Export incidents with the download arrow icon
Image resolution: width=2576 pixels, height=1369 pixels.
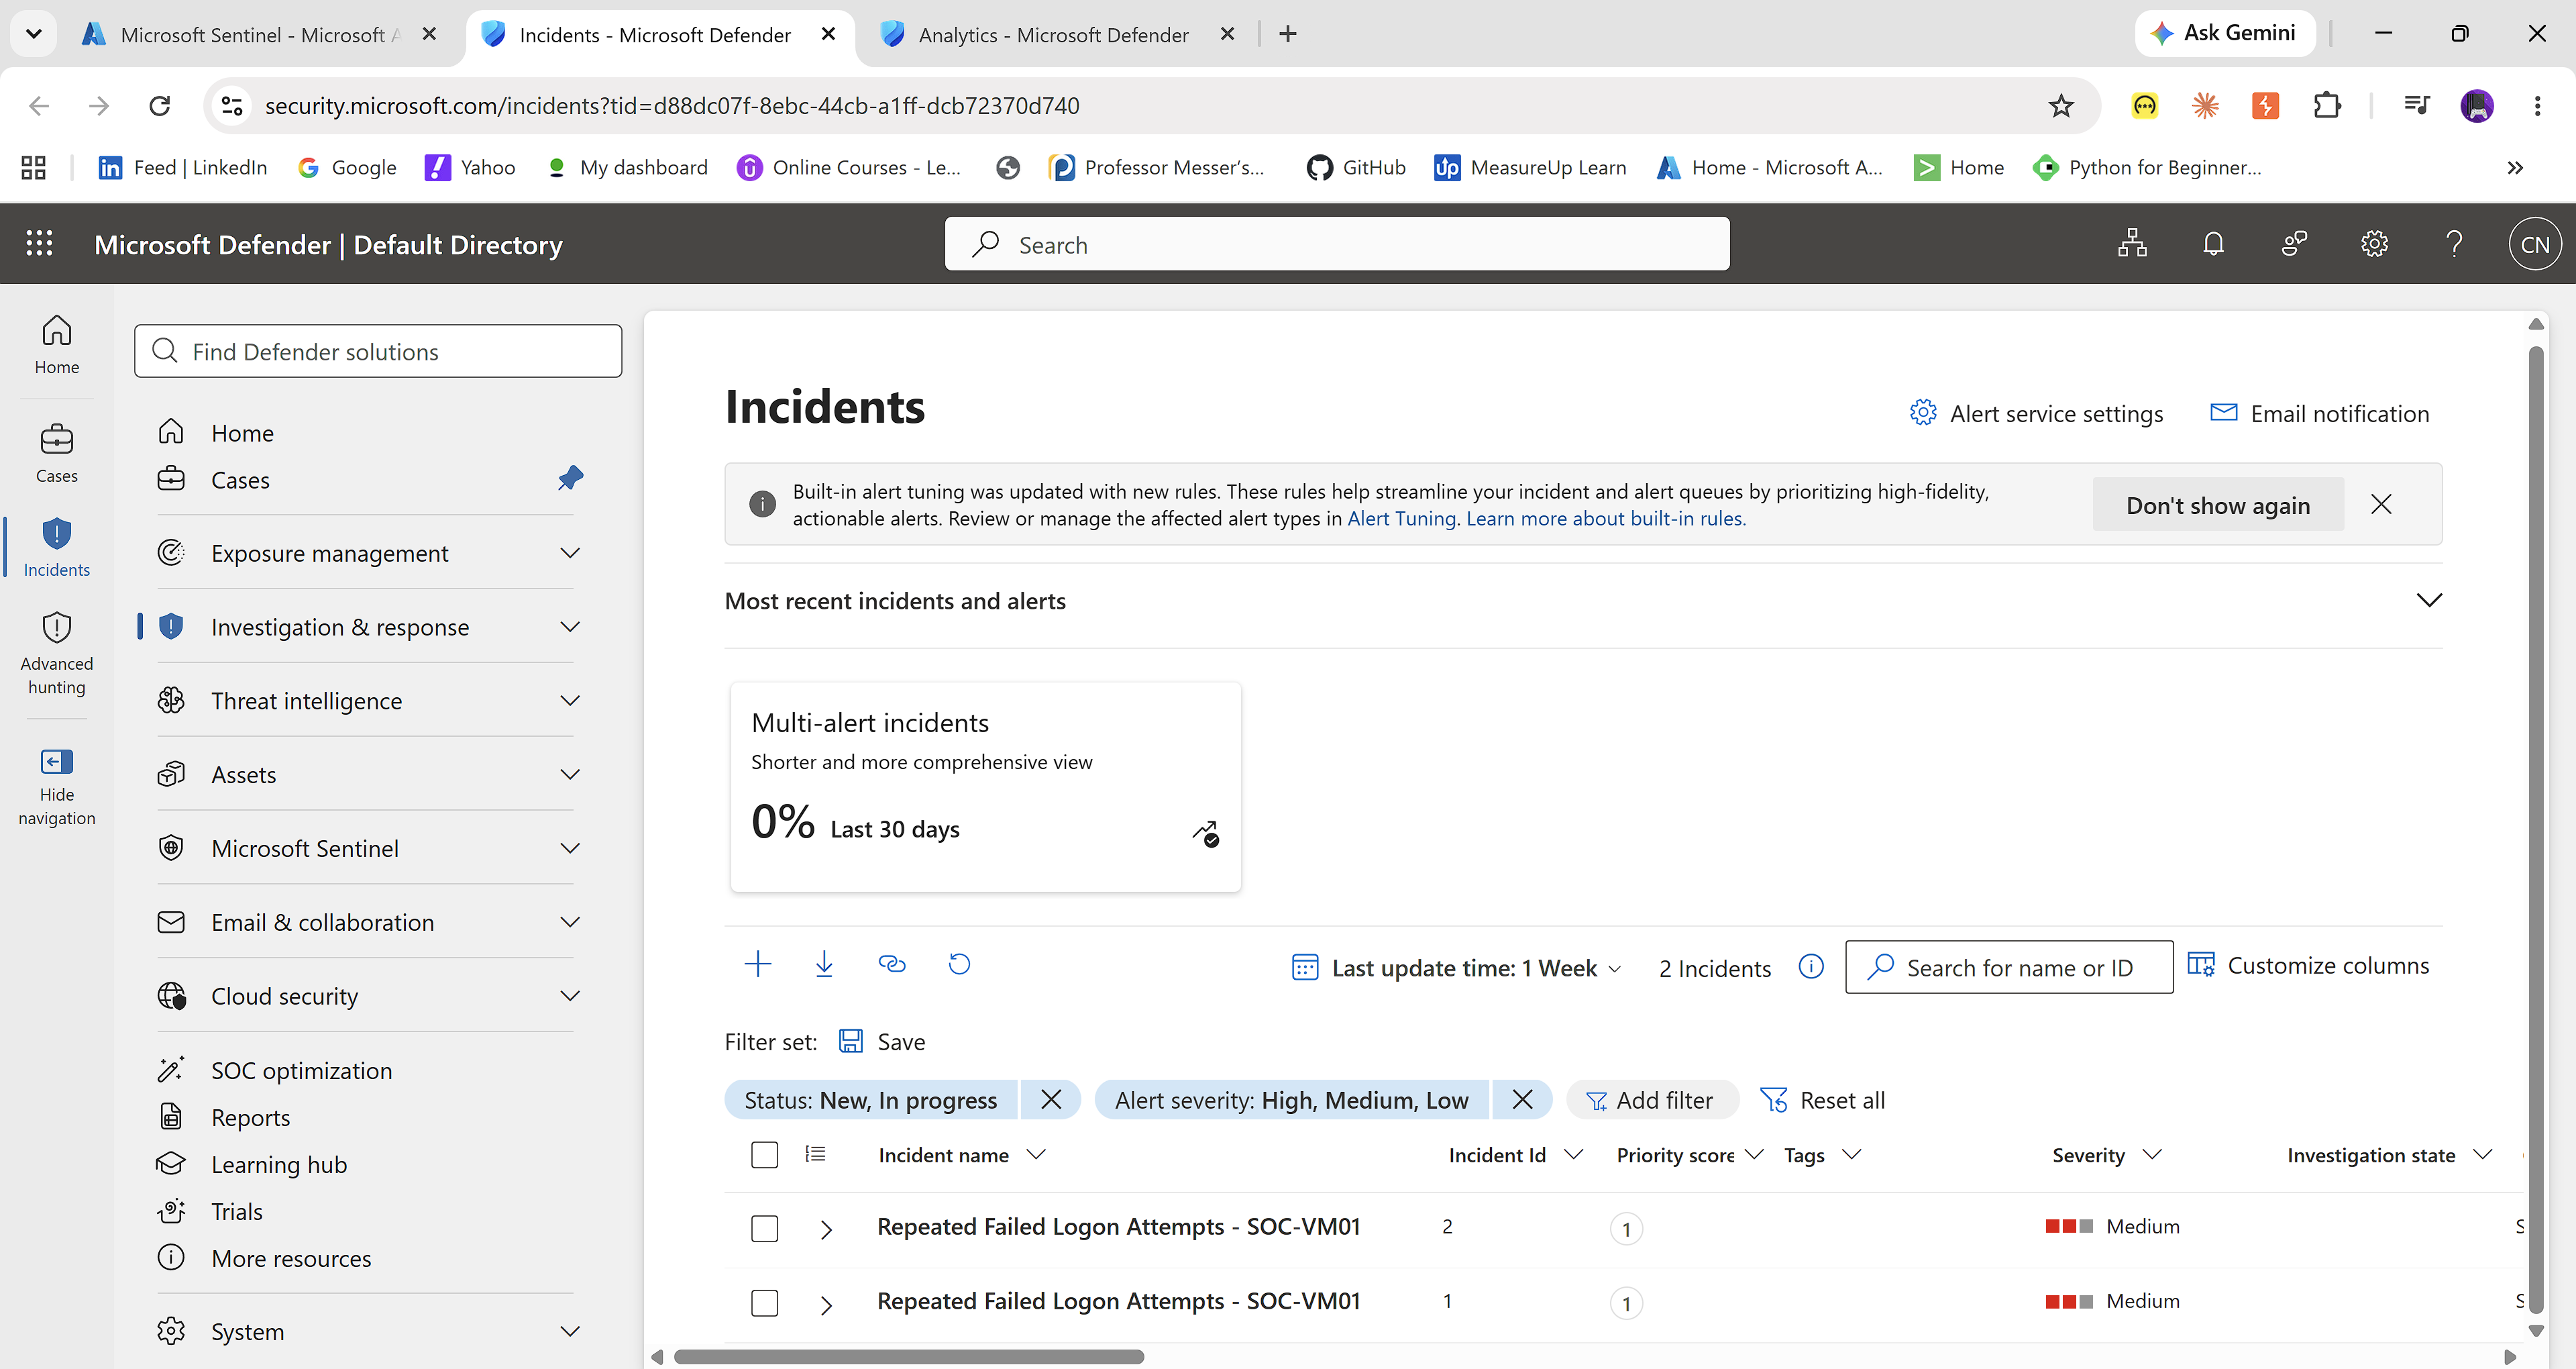click(x=824, y=964)
